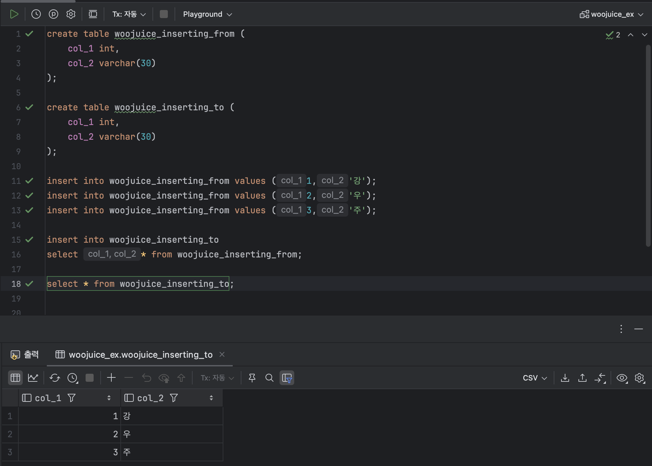Open result grid Tx: 자동 dropdown
Screen dimensions: 652x466
[x=217, y=378]
